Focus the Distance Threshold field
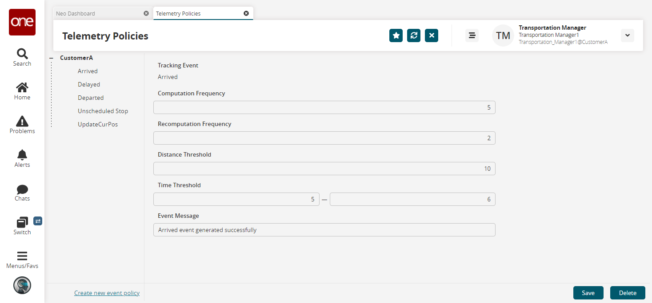This screenshot has width=652, height=303. pos(324,169)
